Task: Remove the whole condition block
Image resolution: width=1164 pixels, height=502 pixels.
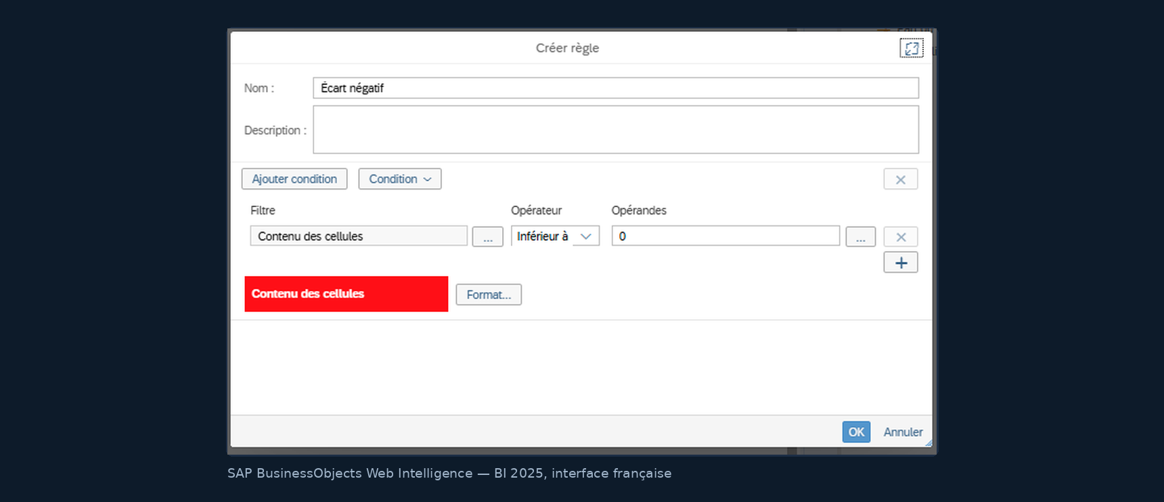Action: [x=901, y=179]
